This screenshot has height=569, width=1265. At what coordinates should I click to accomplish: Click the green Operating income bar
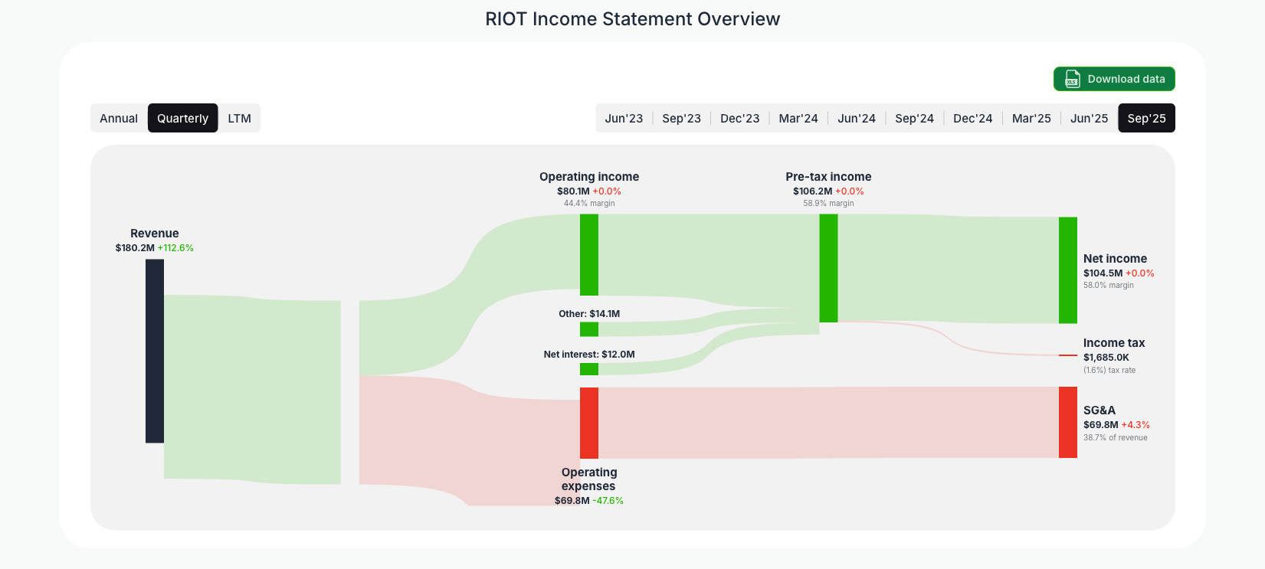tap(589, 254)
